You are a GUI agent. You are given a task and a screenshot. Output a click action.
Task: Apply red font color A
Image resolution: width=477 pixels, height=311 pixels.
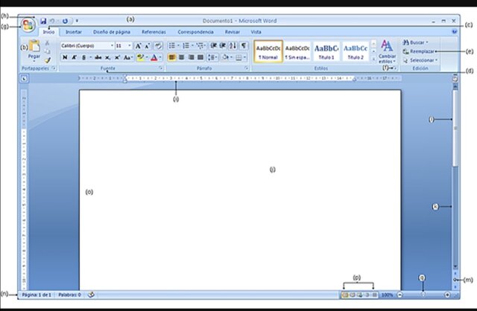[154, 57]
